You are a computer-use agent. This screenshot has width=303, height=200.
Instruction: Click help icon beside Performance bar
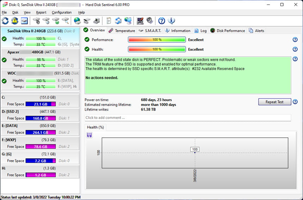[x=295, y=40]
